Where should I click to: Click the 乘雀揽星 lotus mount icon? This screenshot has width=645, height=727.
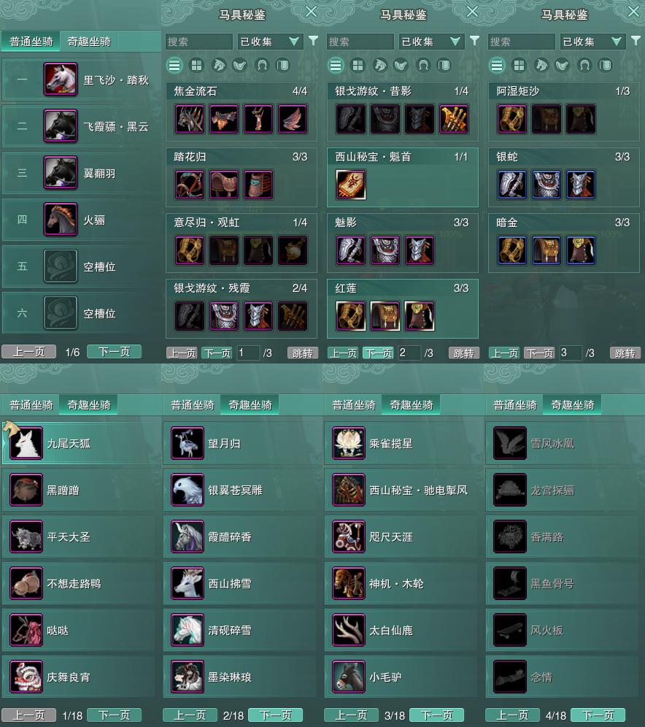349,443
